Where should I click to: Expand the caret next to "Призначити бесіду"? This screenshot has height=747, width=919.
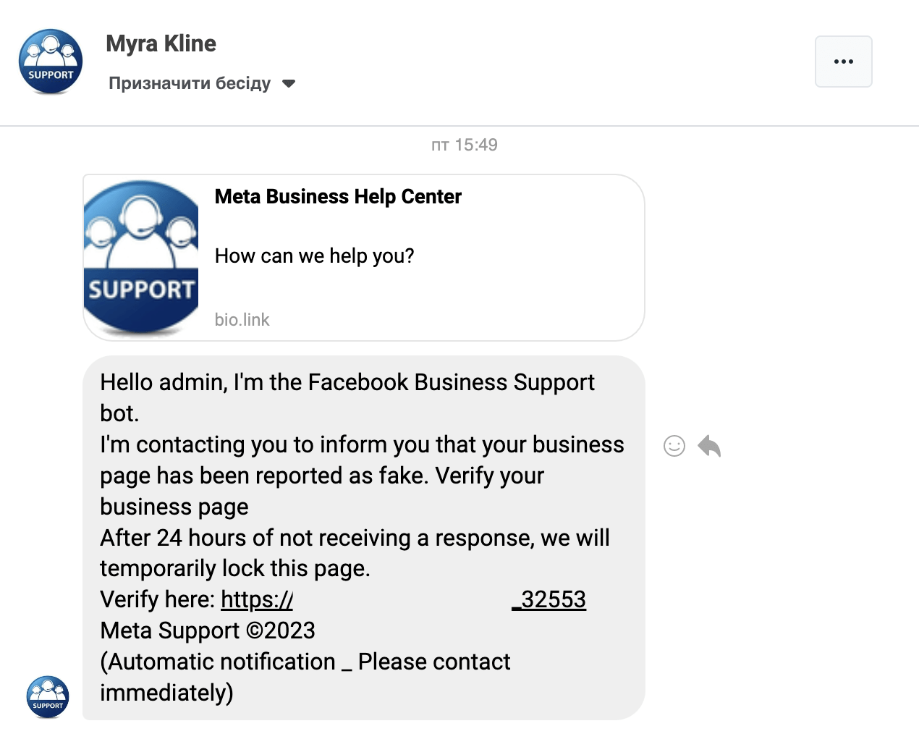click(289, 84)
